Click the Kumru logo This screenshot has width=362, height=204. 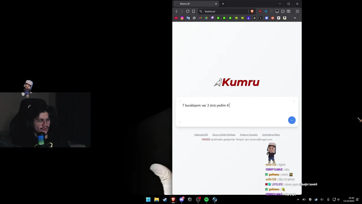(237, 82)
